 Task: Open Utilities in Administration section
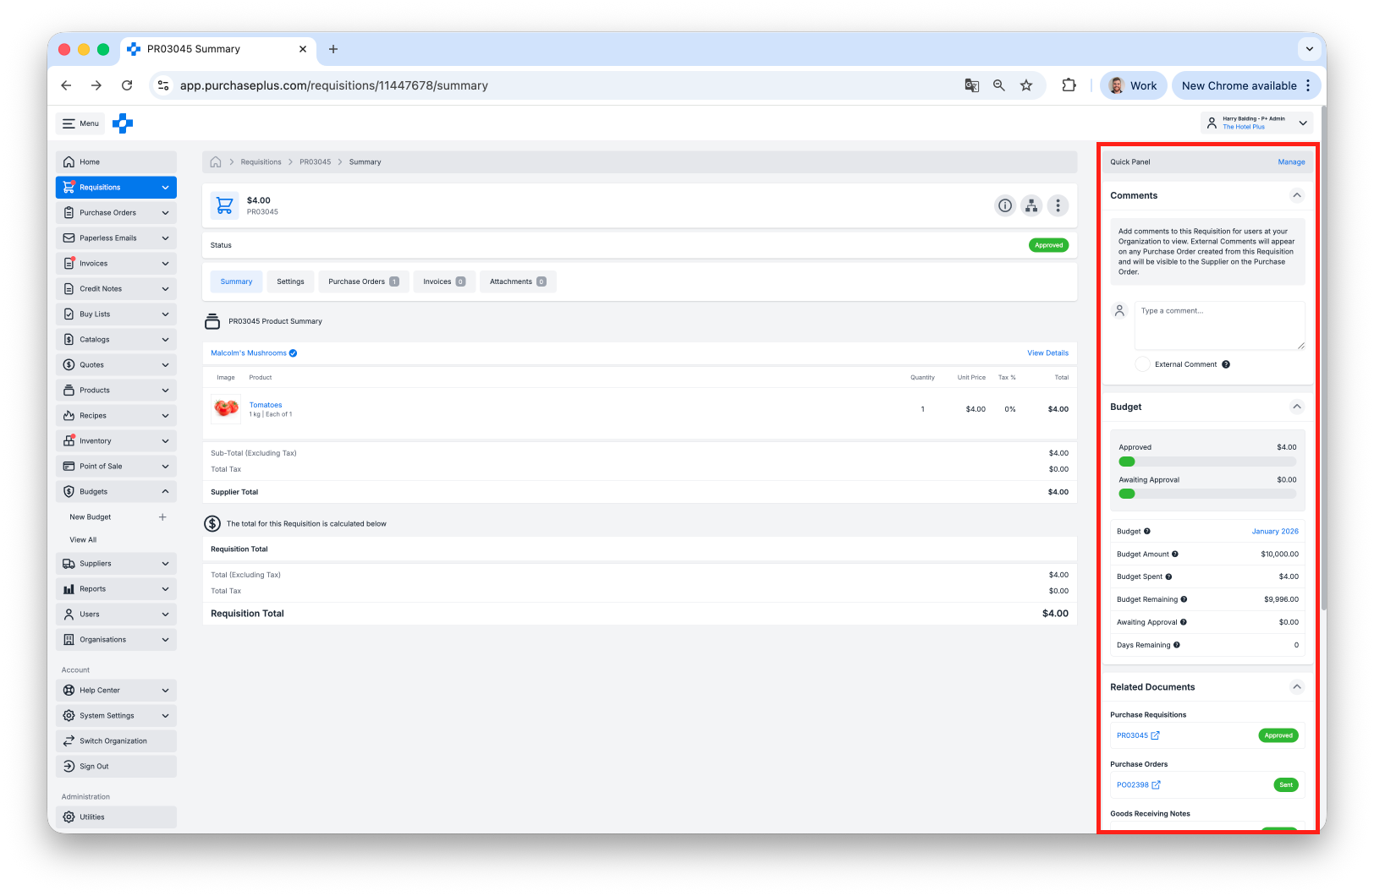(x=116, y=817)
